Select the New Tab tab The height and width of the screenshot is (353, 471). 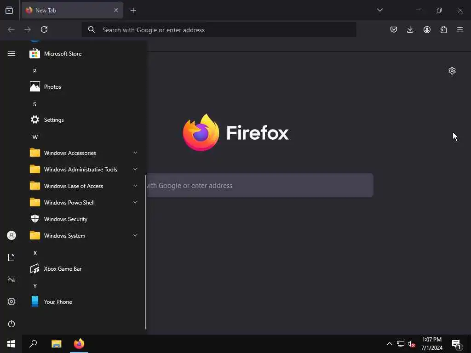(72, 10)
